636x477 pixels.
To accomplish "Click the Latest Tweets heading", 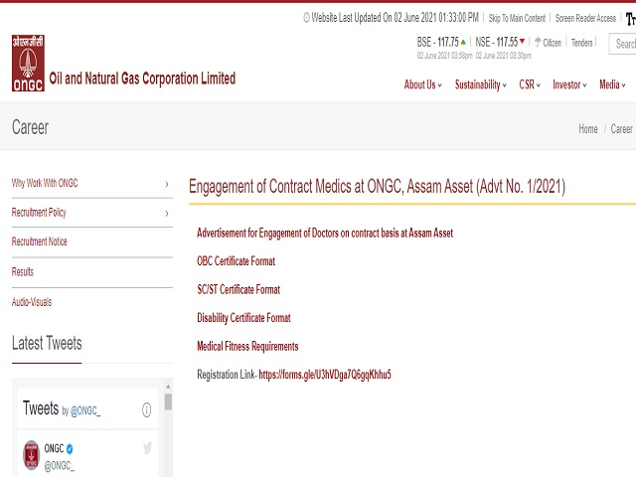I will [x=47, y=343].
